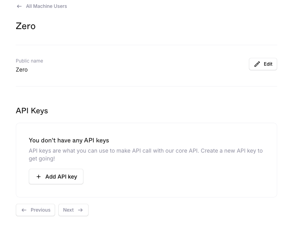This screenshot has width=302, height=225.
Task: Click the Public name label
Action: tap(29, 61)
